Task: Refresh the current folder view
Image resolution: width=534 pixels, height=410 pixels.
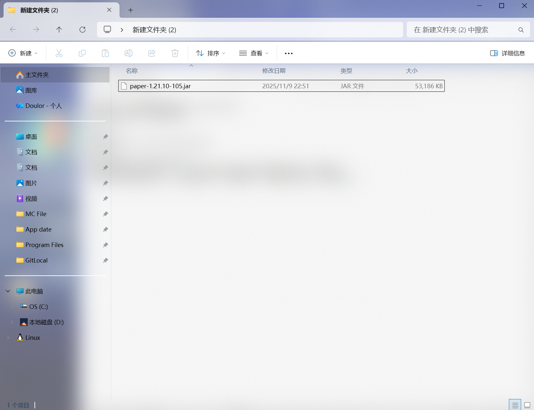Action: [83, 30]
